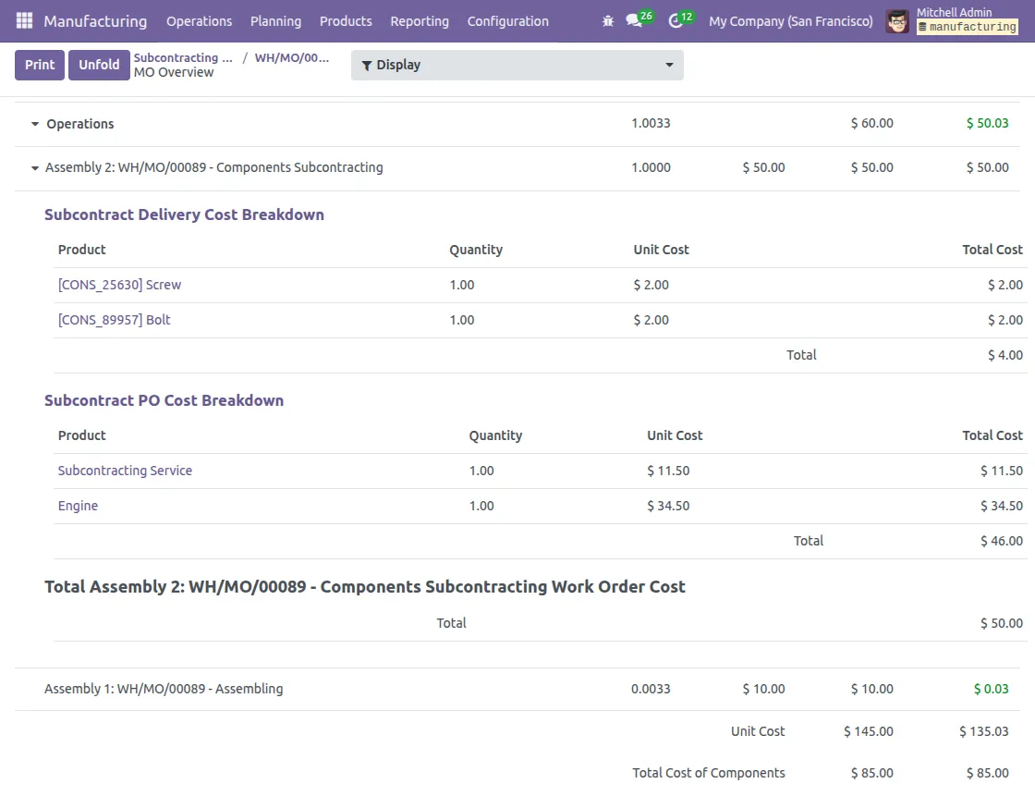Viewport: 1035px width, 796px height.
Task: Open the apps menu grid icon
Action: (x=23, y=20)
